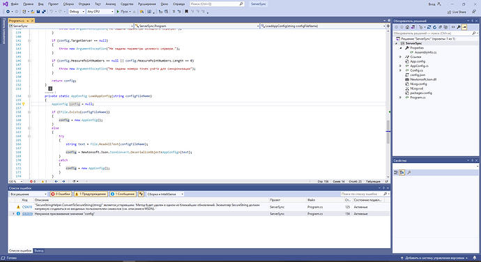
Task: Click the Alphabetical sort icon in Свойства panel
Action: (x=402, y=173)
